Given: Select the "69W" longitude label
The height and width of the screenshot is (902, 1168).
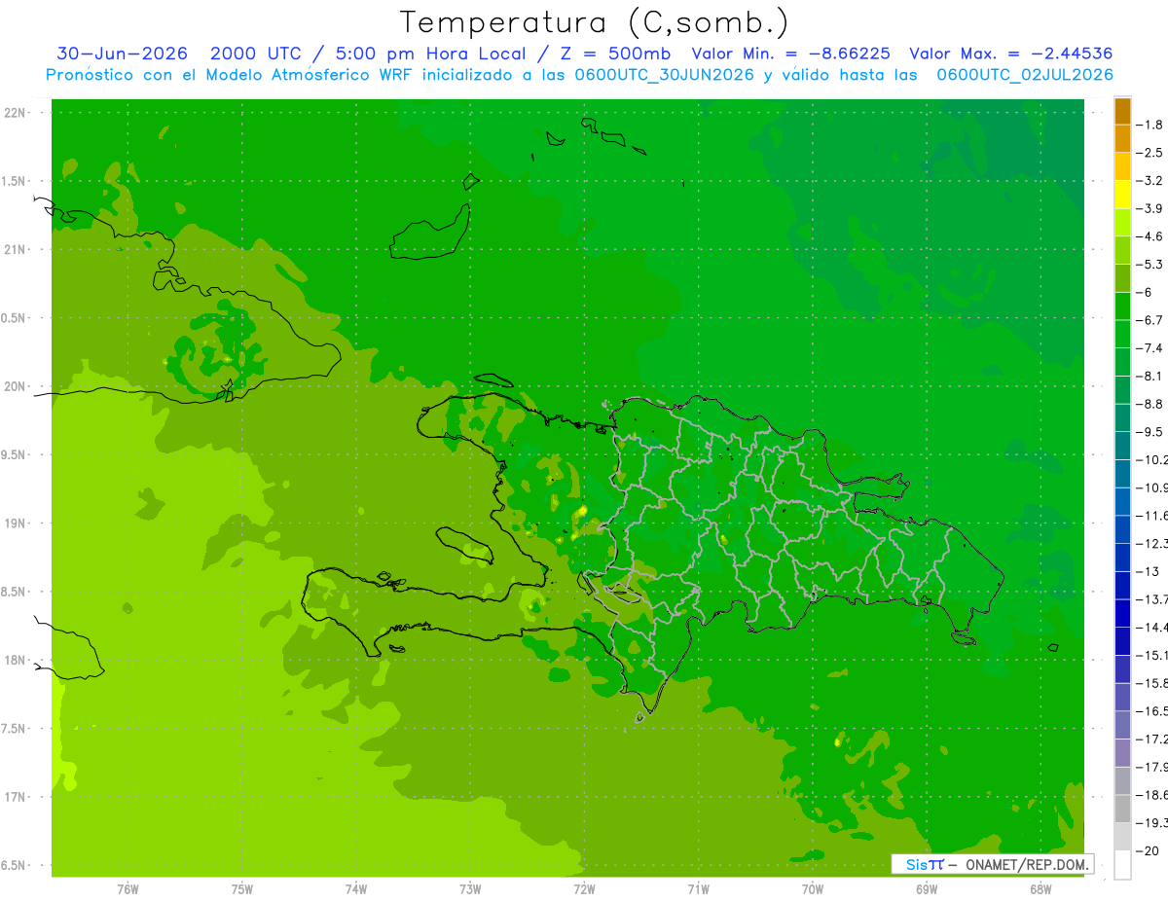Looking at the screenshot, I should (927, 890).
